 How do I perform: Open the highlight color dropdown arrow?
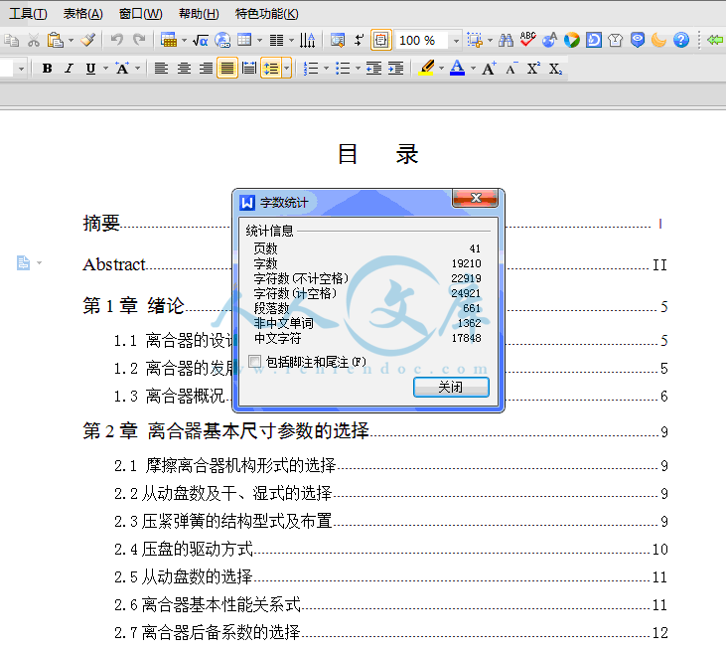tap(441, 69)
